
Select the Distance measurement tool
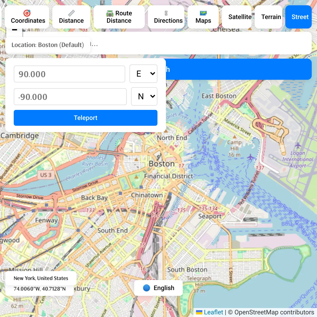click(71, 17)
